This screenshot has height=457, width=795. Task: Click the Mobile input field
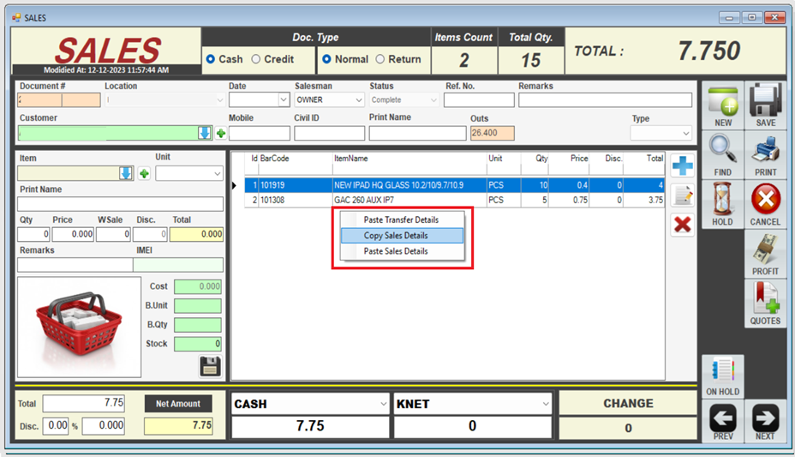point(260,134)
